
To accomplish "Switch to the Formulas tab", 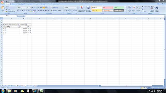I will (x=30, y=4).
